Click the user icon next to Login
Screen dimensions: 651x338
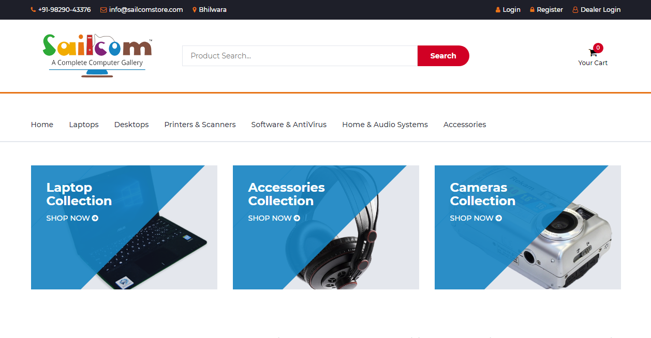point(498,10)
